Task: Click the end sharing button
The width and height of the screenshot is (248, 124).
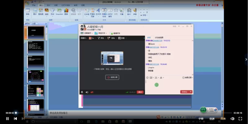Action: [112, 77]
